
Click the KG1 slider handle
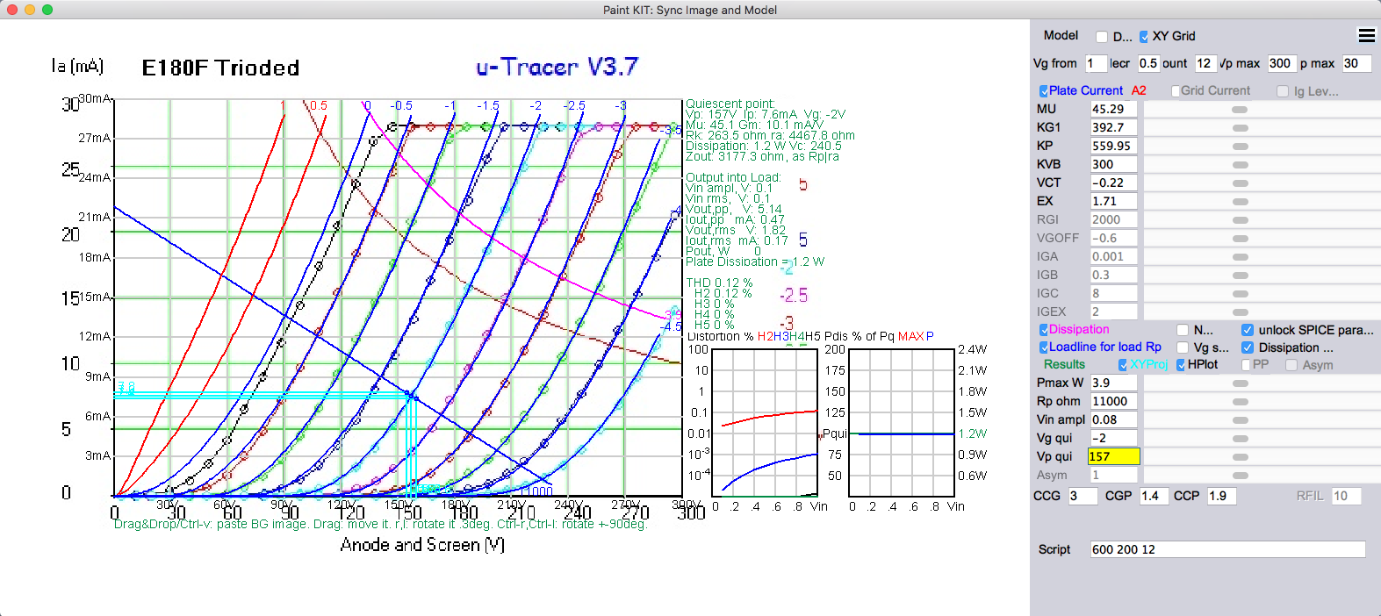coord(1240,128)
